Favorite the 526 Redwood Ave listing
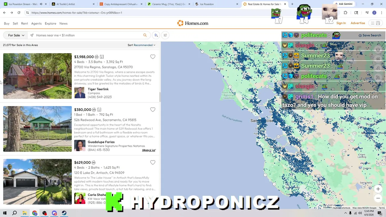The height and width of the screenshot is (217, 386). [153, 110]
